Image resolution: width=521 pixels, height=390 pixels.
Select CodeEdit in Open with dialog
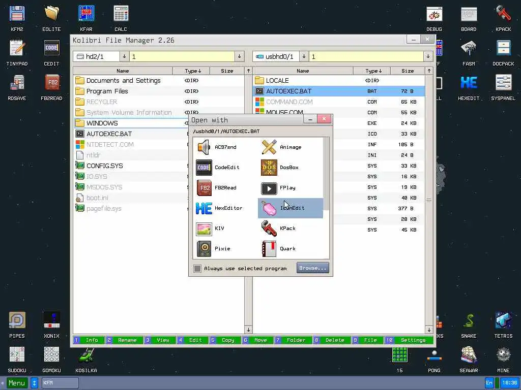click(225, 168)
